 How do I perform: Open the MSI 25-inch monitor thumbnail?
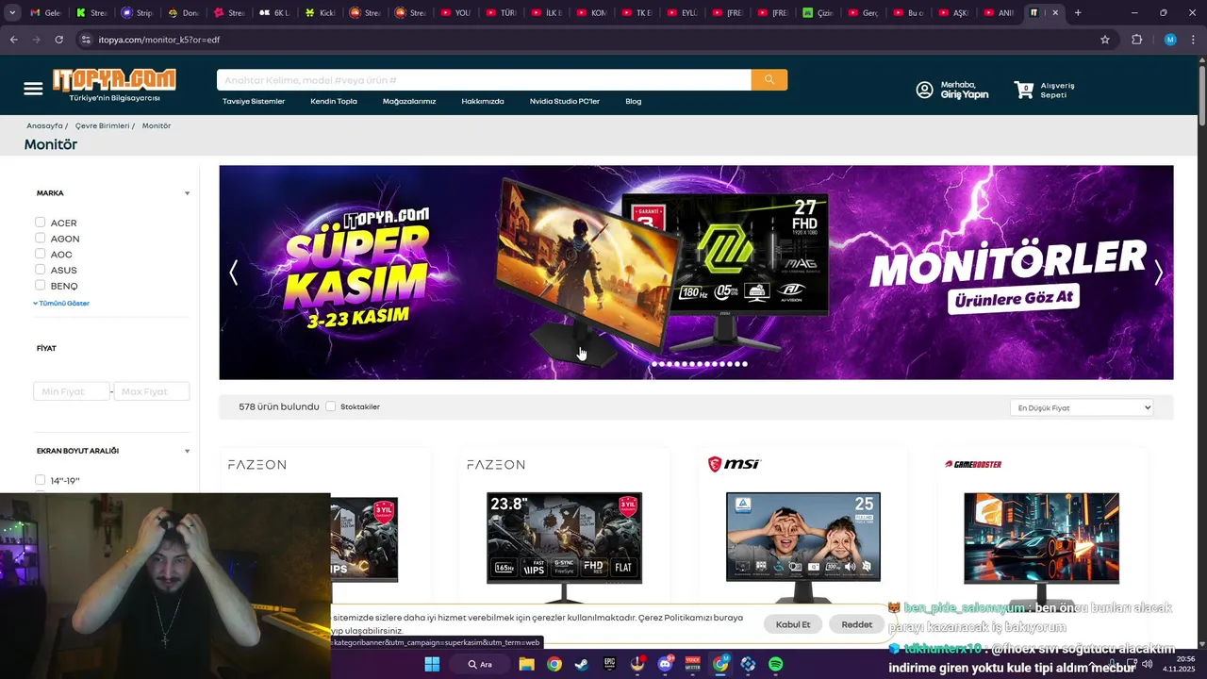(803, 547)
